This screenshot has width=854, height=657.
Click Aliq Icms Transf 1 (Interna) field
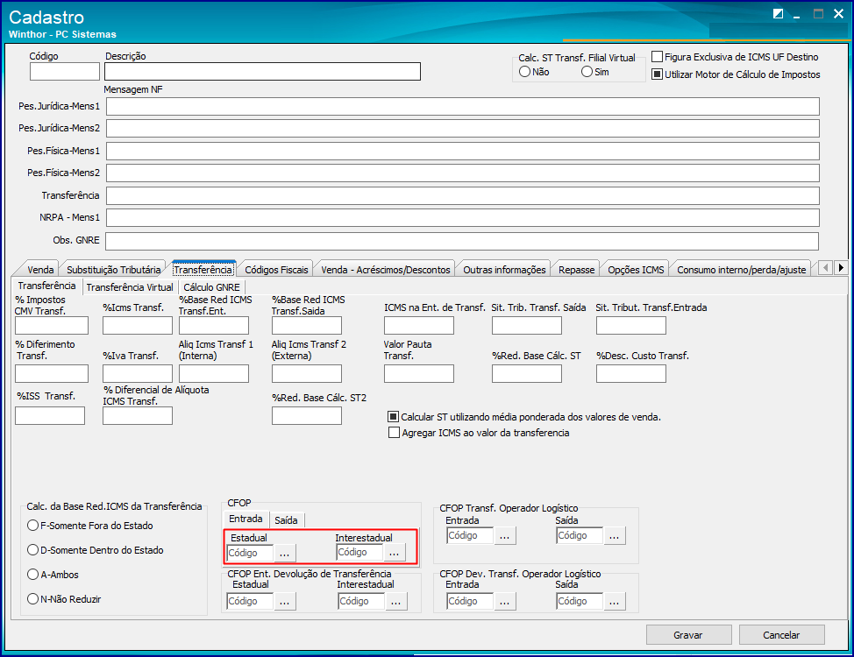pos(214,373)
